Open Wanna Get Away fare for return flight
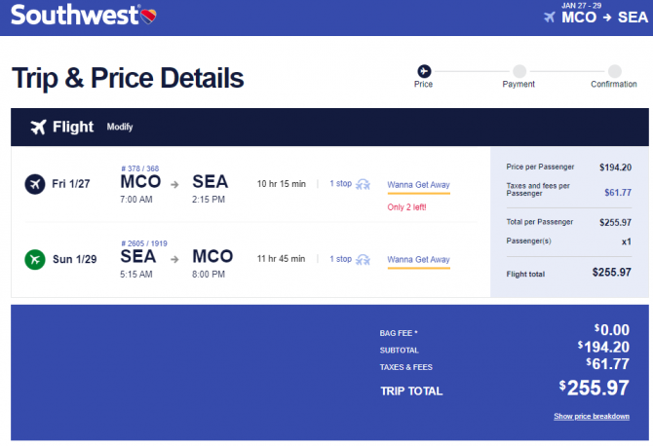 (x=418, y=260)
